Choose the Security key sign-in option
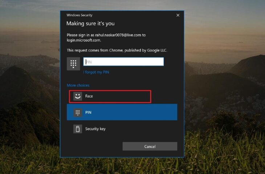This screenshot has width=265, height=174. tap(122, 129)
